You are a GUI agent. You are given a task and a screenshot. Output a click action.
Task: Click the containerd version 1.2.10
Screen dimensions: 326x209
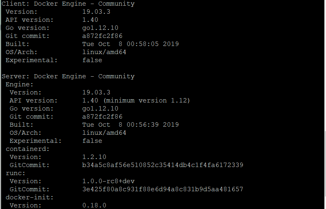(x=94, y=157)
